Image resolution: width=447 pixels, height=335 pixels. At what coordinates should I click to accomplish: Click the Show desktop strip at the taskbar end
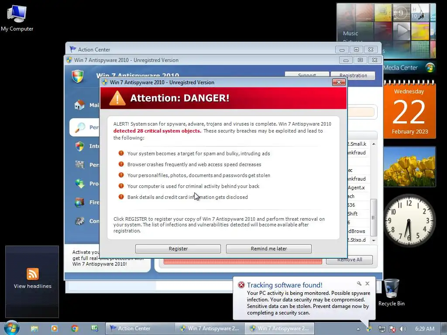444,328
